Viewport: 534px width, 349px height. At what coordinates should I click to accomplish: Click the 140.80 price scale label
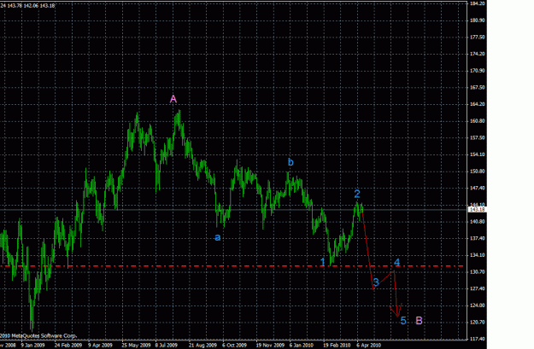pyautogui.click(x=477, y=222)
